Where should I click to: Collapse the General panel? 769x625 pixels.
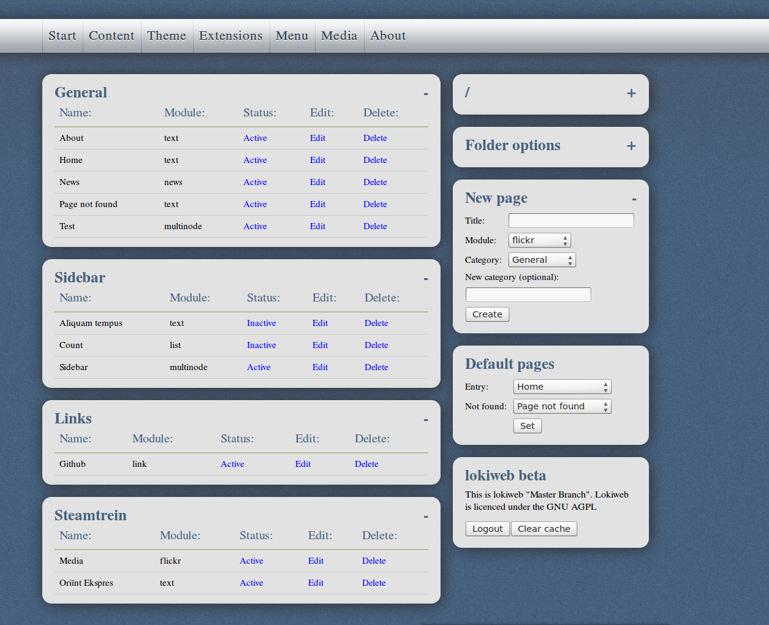[x=425, y=93]
